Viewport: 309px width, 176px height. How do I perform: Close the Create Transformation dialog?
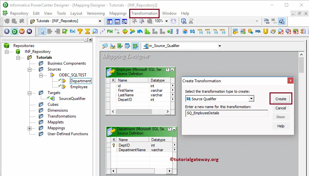coord(290,81)
